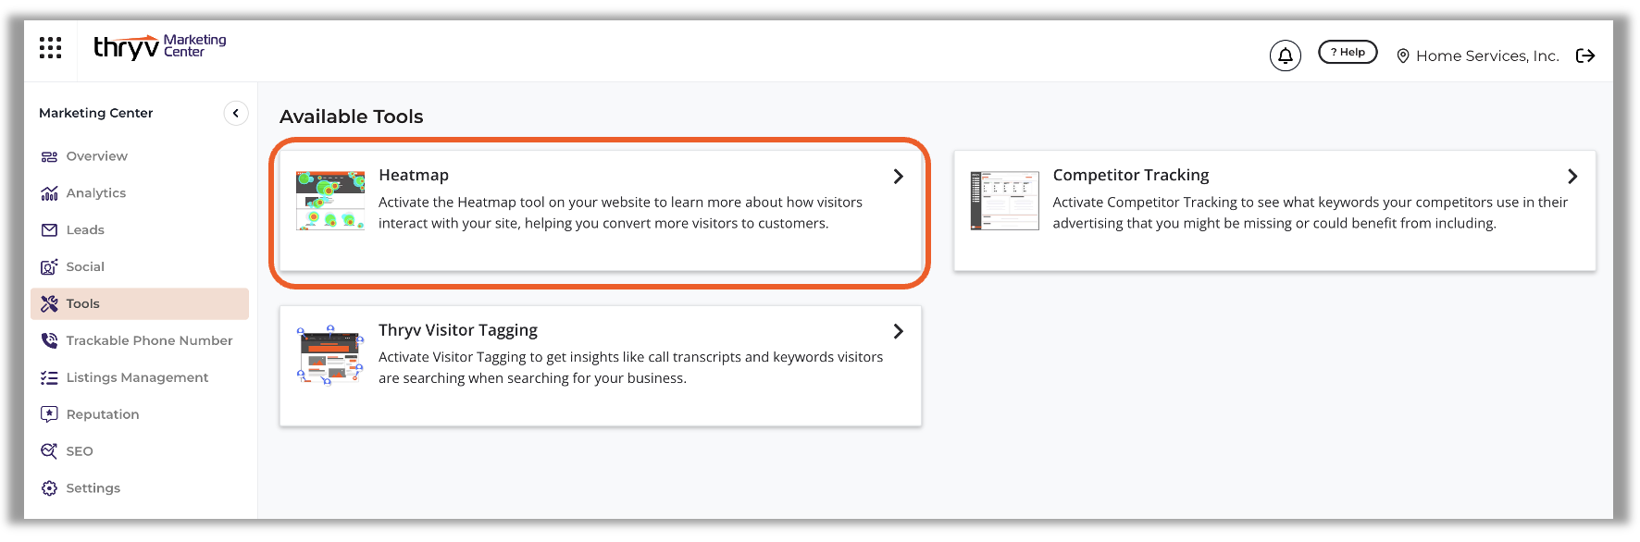Click the Heatmap preview thumbnail
Image resolution: width=1640 pixels, height=542 pixels.
coord(330,200)
